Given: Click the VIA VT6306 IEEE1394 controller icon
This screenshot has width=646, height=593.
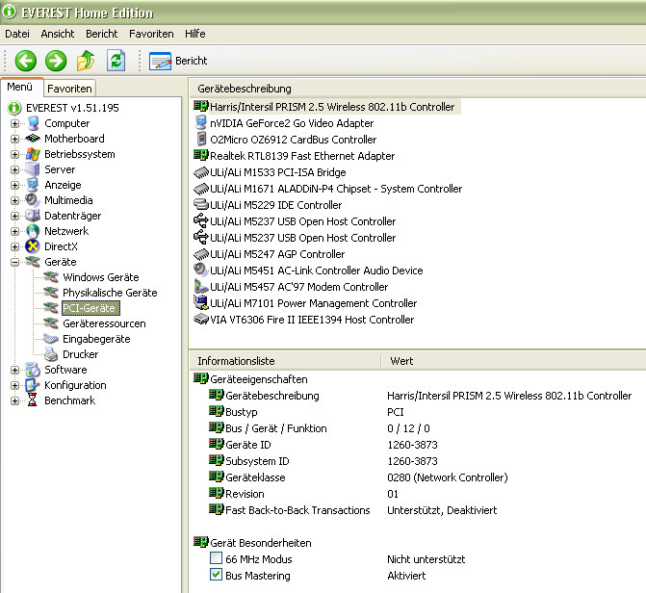Looking at the screenshot, I should click(200, 319).
